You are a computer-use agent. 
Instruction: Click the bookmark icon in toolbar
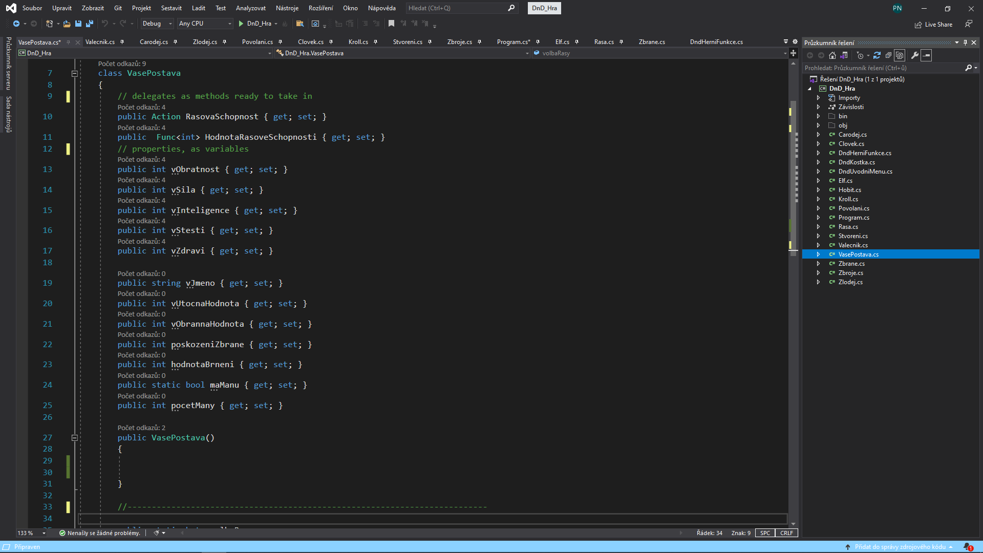click(391, 24)
